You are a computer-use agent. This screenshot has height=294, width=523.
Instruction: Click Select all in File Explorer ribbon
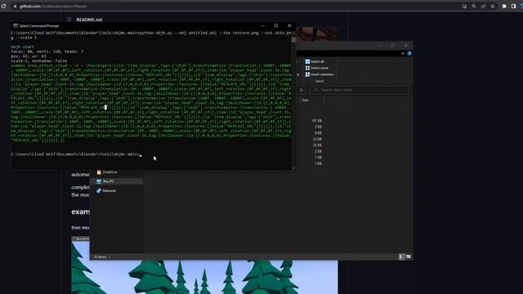tap(315, 62)
